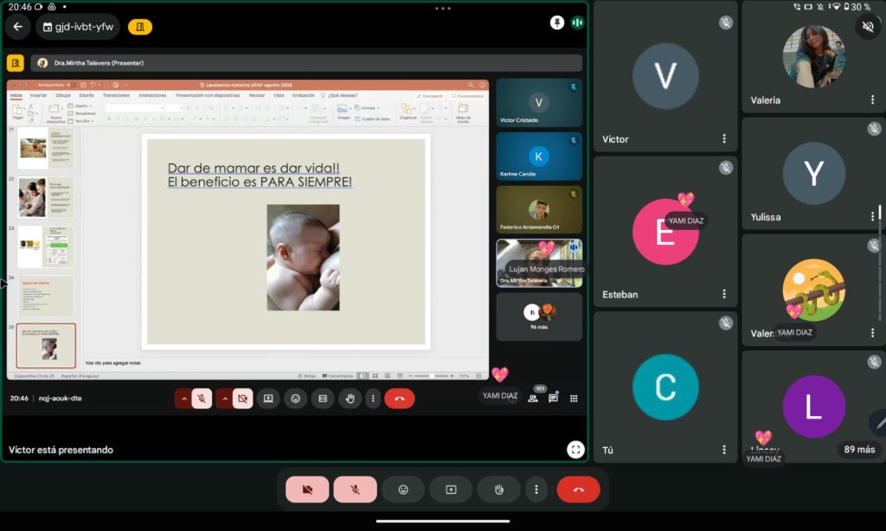Expand audio settings caret in shared Meet window
Screen dimensions: 886x531
[183, 399]
